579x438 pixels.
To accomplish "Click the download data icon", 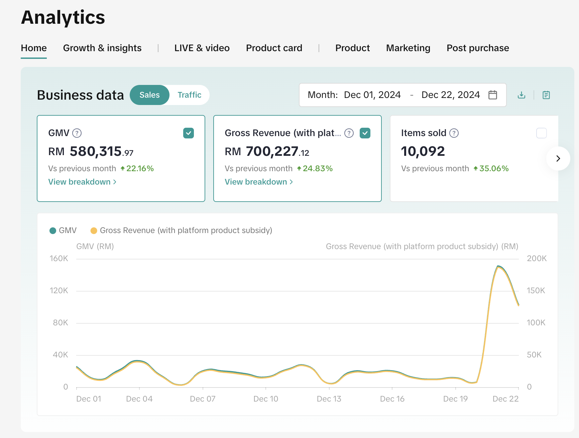I will [521, 95].
